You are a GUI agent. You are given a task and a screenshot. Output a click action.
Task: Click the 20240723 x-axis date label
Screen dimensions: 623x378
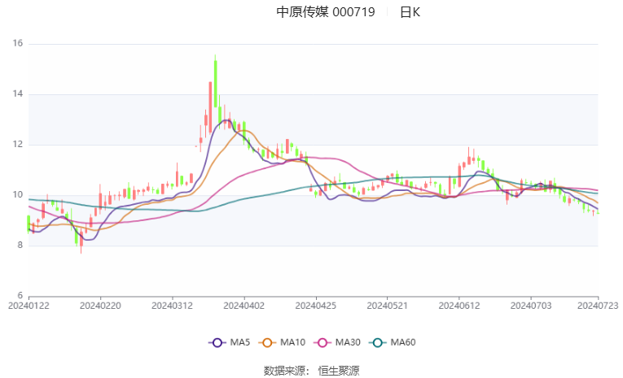[x=598, y=306]
